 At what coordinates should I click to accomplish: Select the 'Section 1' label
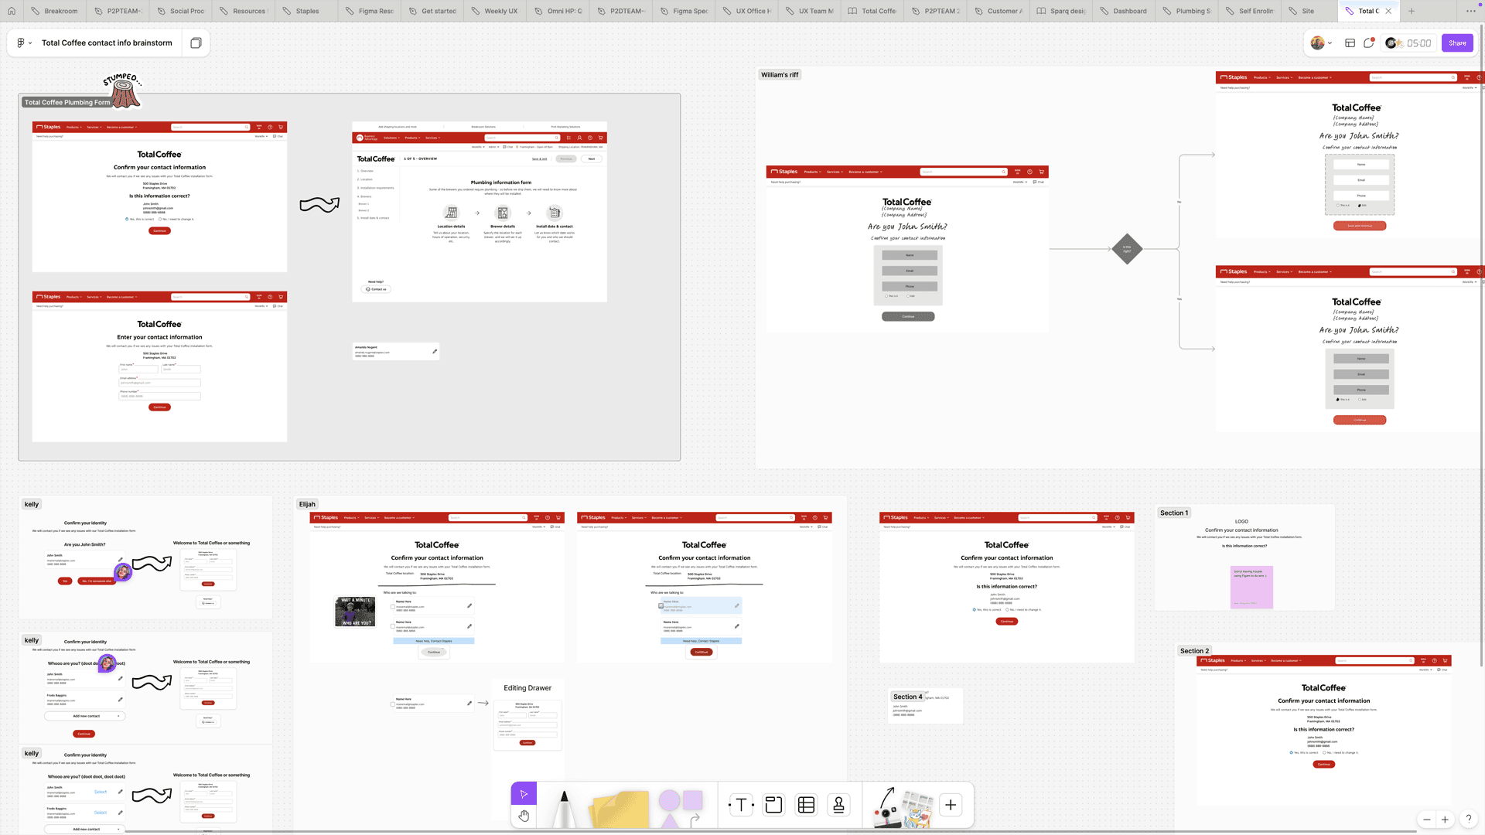[1174, 513]
